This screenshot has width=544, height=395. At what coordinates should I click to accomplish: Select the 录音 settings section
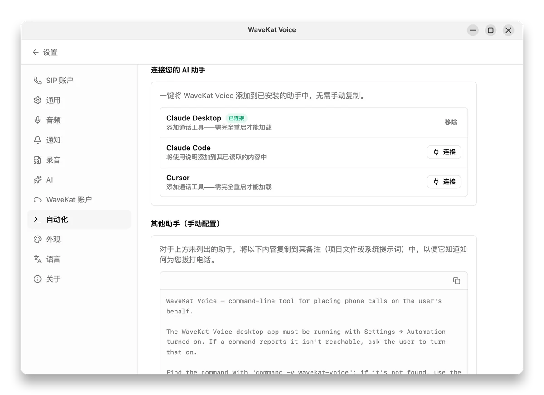pos(79,160)
